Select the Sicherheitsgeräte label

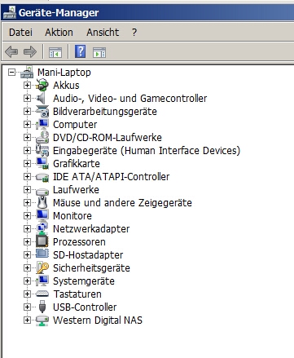point(91,268)
